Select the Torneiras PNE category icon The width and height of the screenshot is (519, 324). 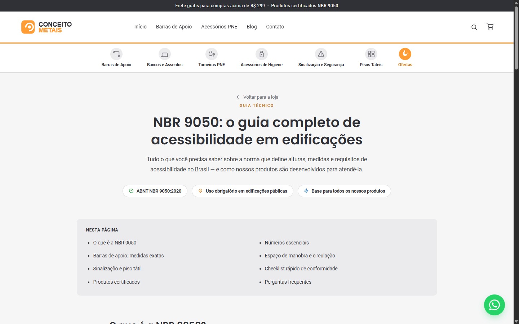(212, 54)
